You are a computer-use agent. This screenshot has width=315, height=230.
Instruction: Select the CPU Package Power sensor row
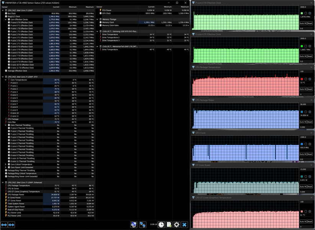tap(48, 194)
